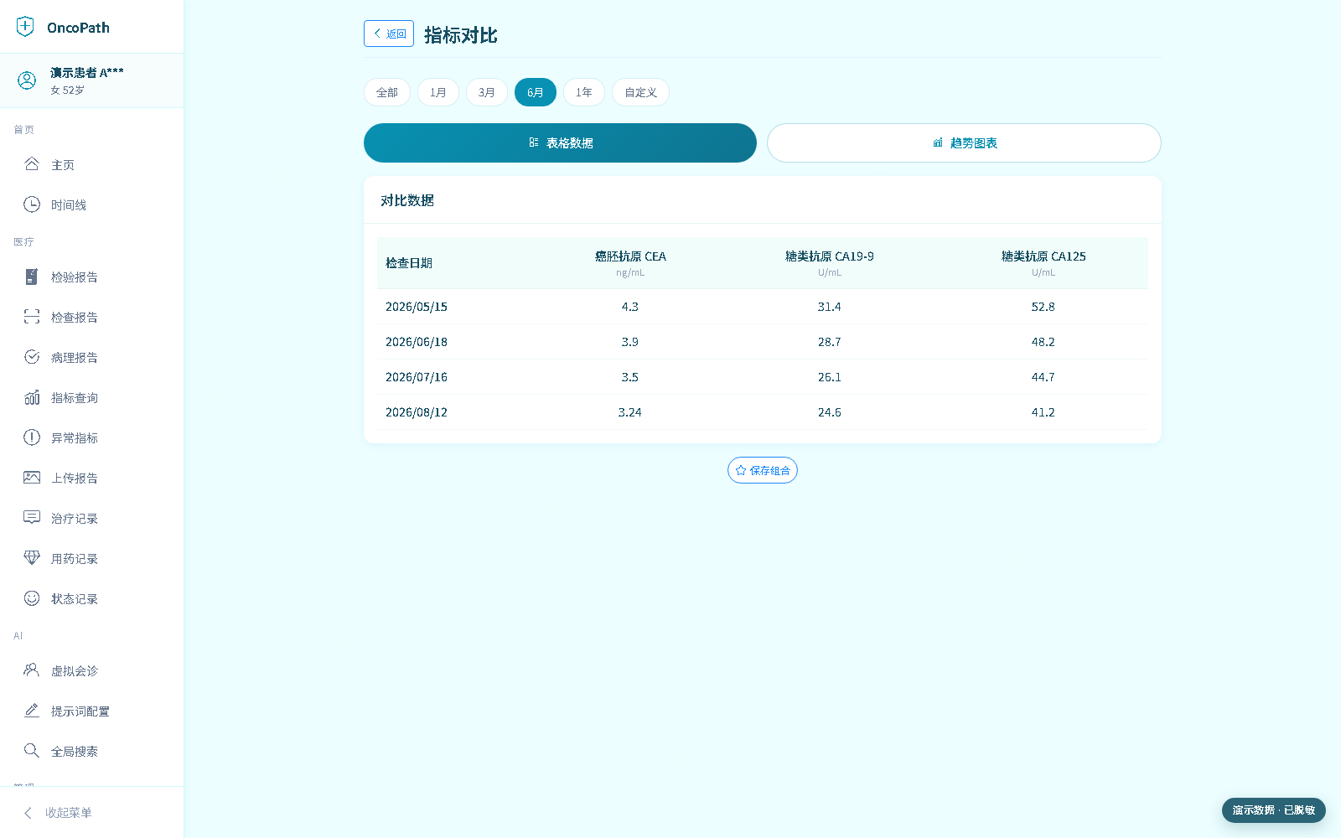Click the patient name 演示患者 A***
The width and height of the screenshot is (1341, 838).
[x=87, y=73]
